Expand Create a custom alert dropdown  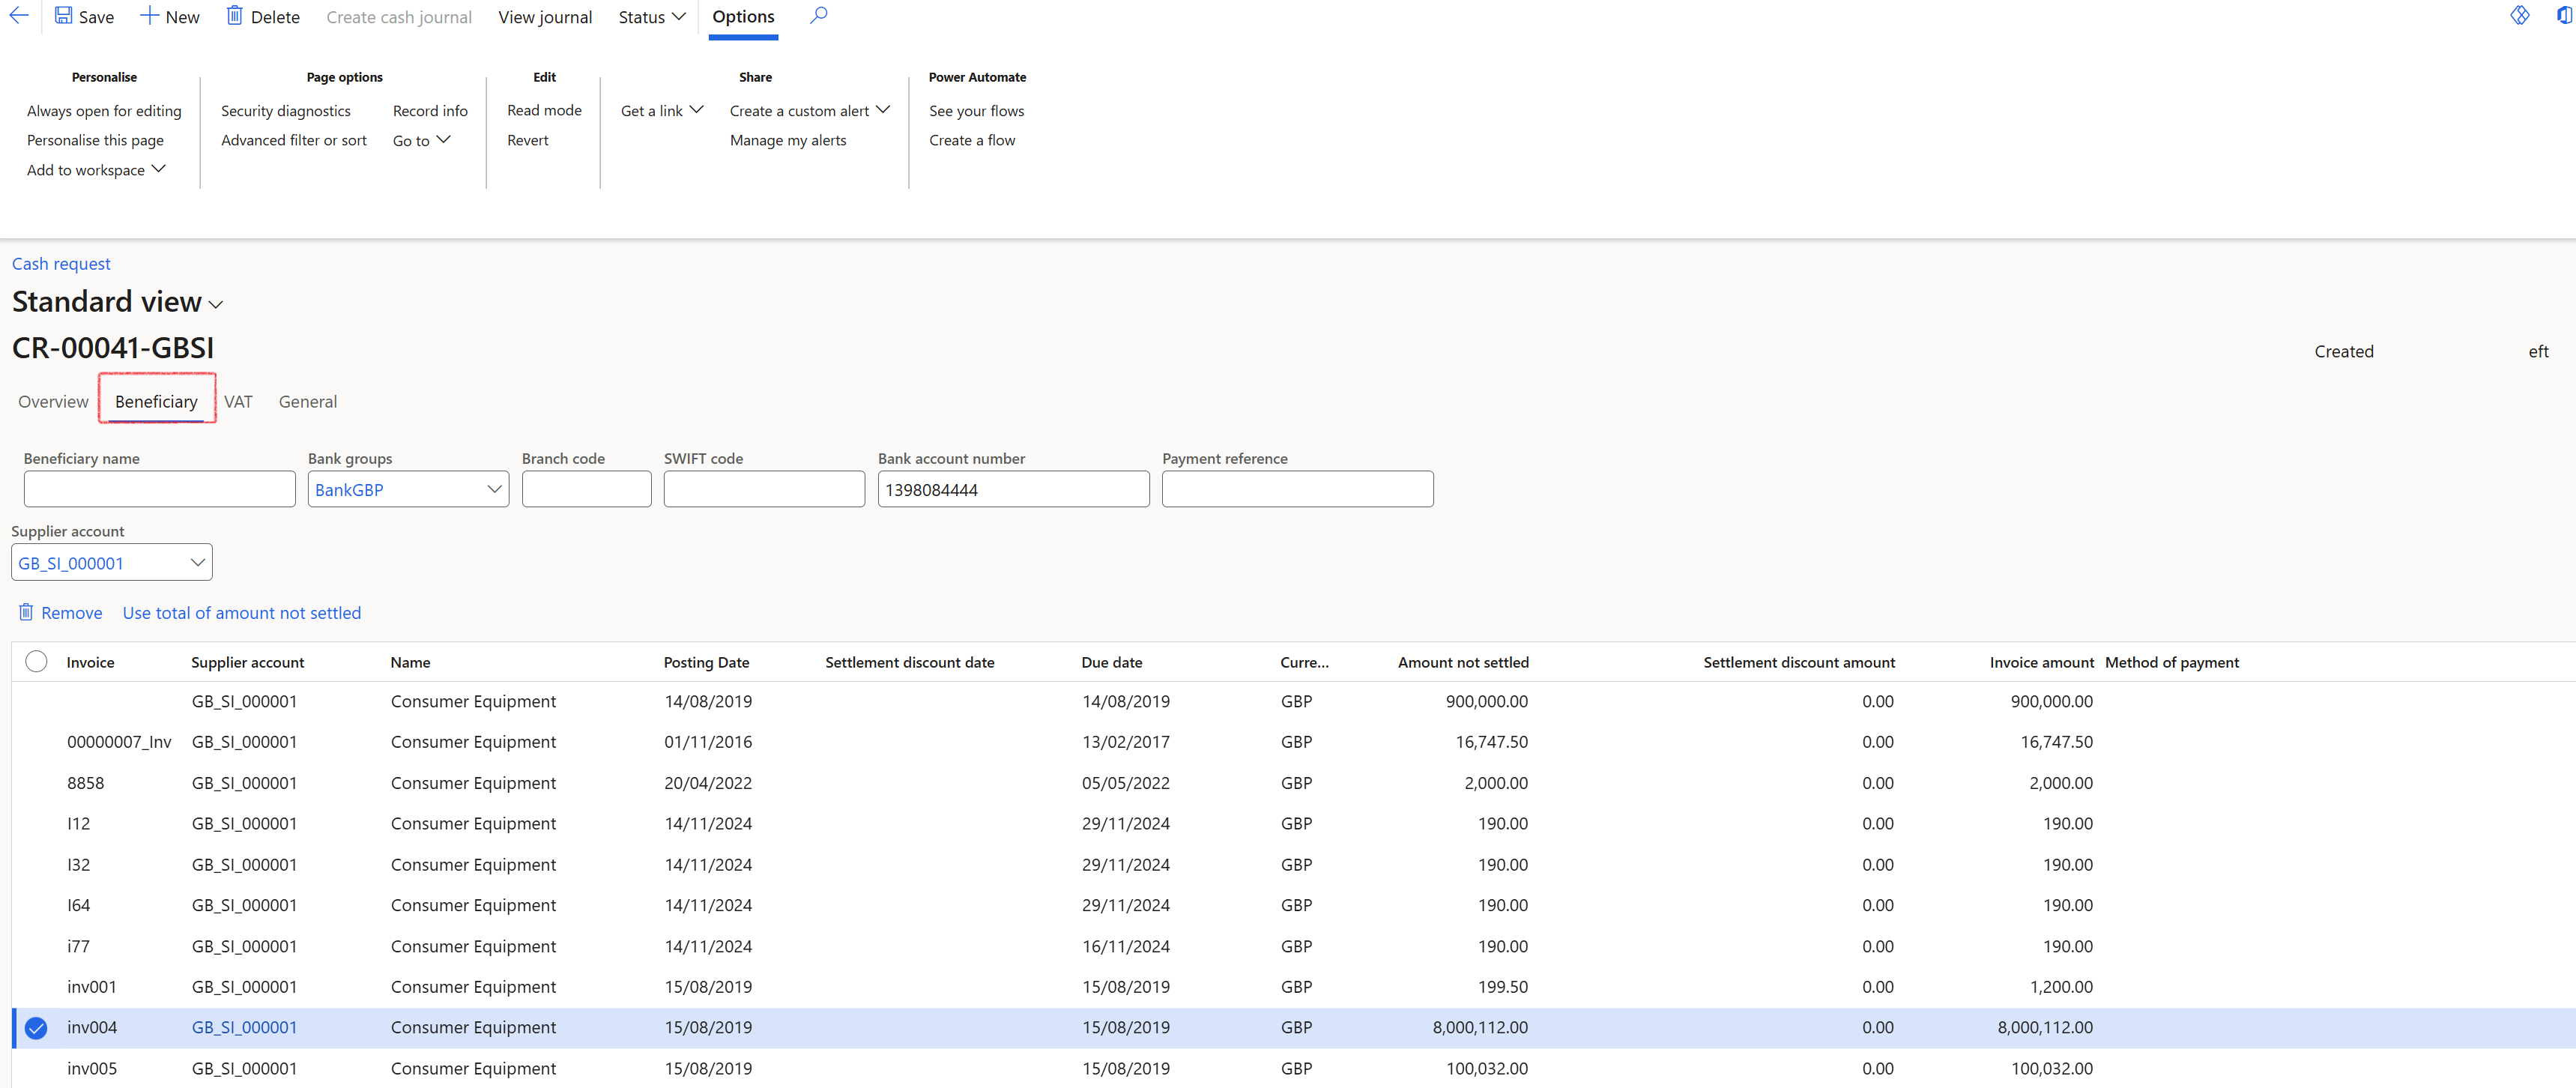tap(810, 110)
